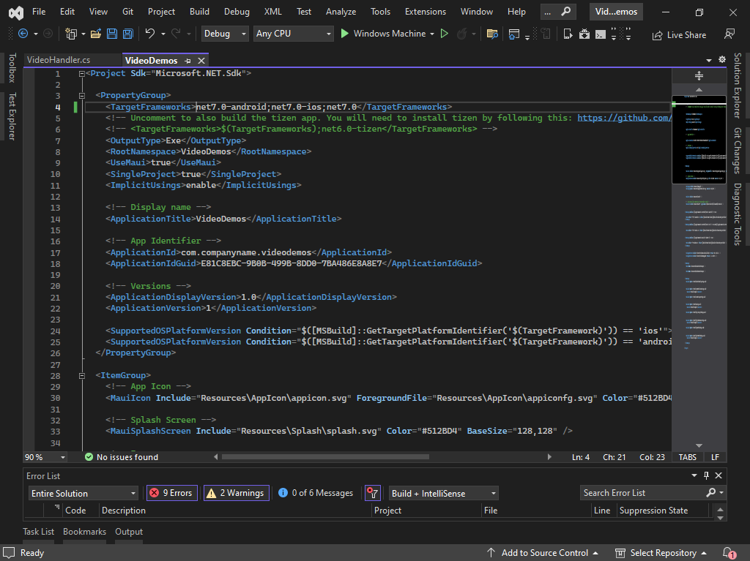
Task: Click the Live Share icon
Action: click(x=657, y=34)
